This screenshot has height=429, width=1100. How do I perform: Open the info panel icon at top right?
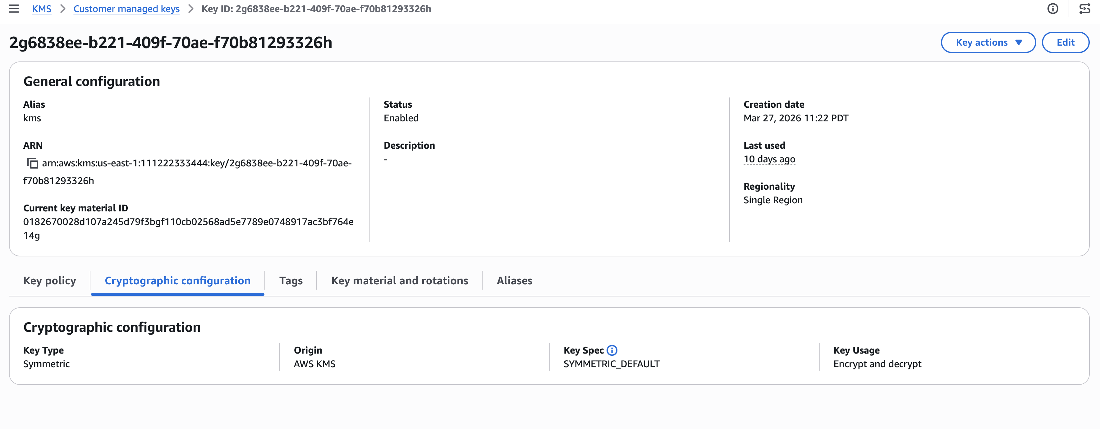pyautogui.click(x=1052, y=8)
